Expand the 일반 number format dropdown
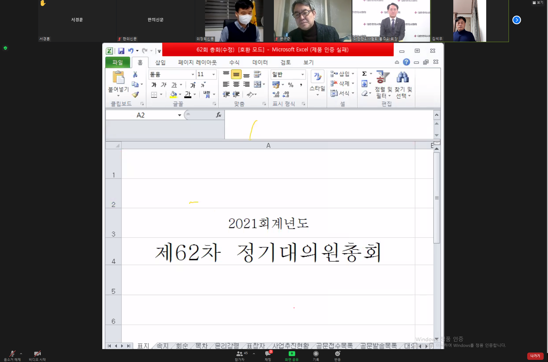This screenshot has height=362, width=548. pos(302,74)
